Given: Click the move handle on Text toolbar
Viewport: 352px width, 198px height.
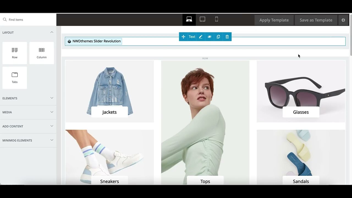Looking at the screenshot, I should [183, 37].
